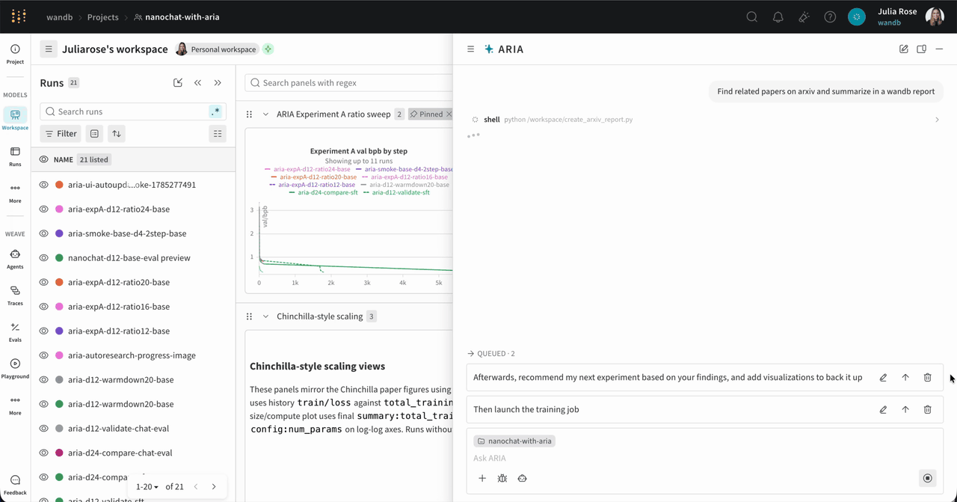
Task: Click the robot icon in ARIA input
Action: pos(523,478)
